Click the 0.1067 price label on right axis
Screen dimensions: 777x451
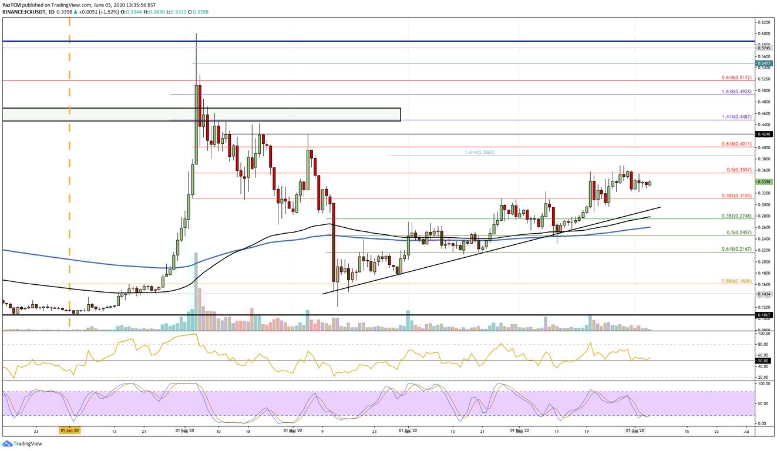tap(763, 315)
